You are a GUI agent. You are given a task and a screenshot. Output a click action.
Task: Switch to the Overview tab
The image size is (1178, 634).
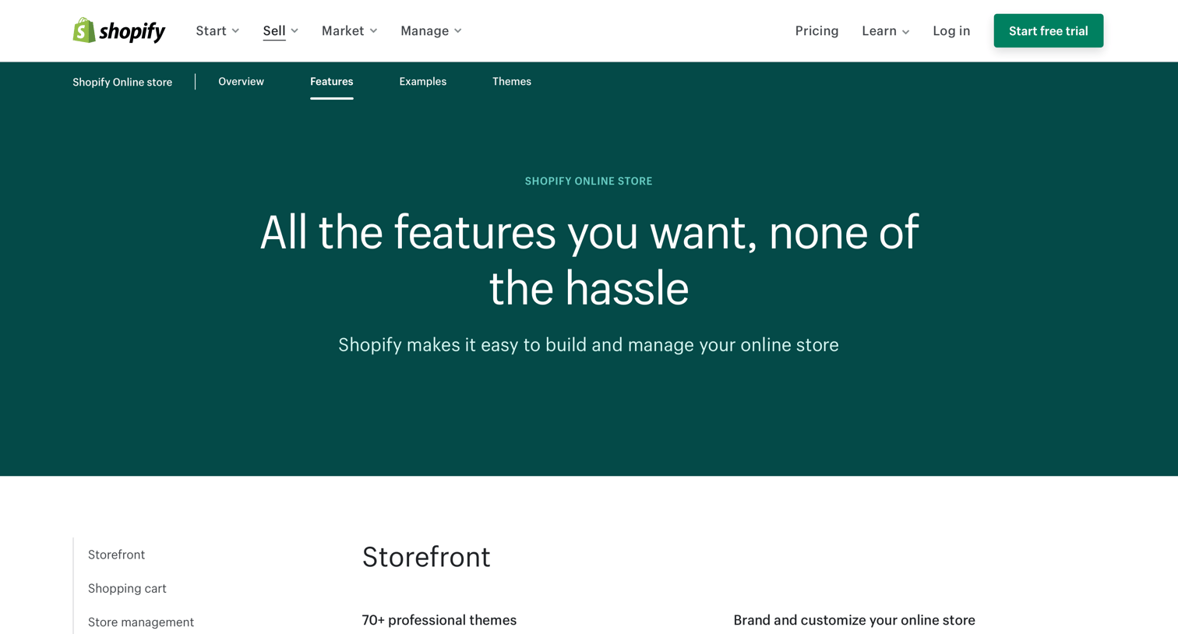pyautogui.click(x=241, y=81)
